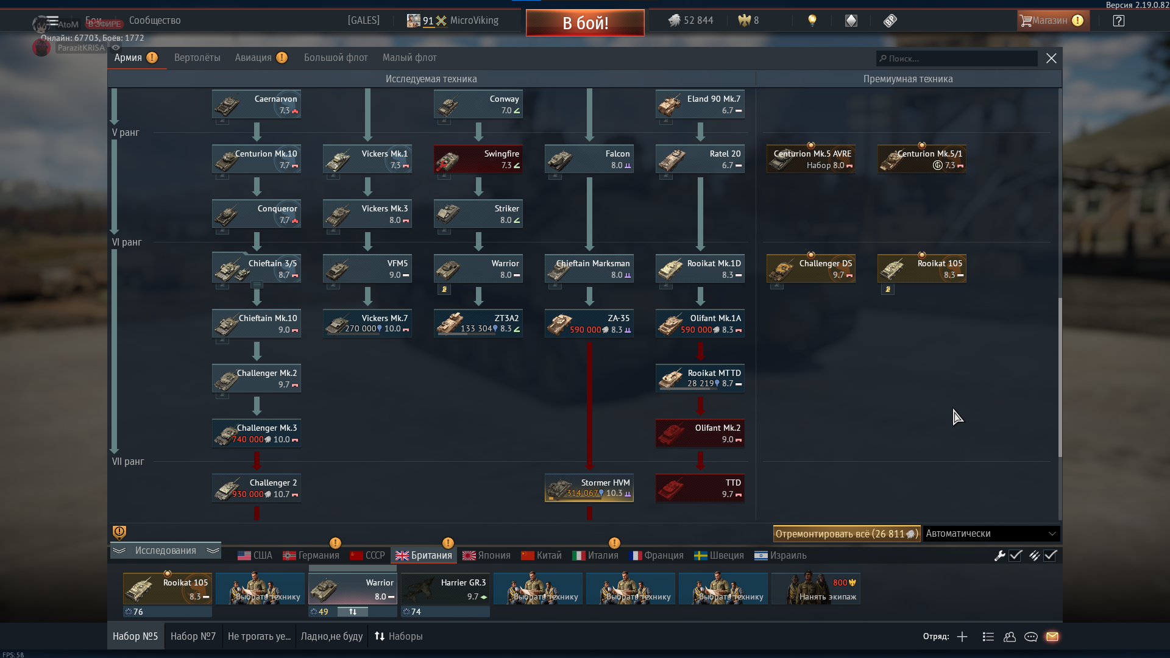
Task: Select the Швеция nation tab
Action: [719, 556]
